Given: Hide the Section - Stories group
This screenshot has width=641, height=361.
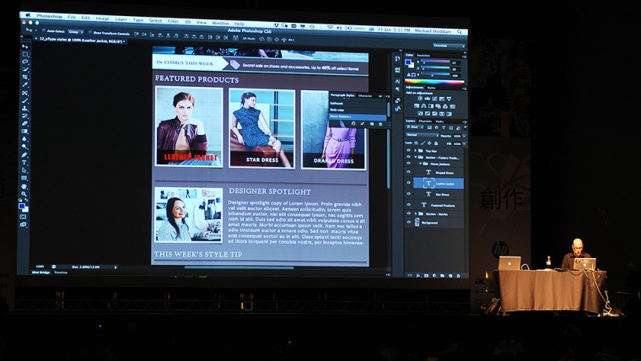Looking at the screenshot, I should pyautogui.click(x=408, y=213).
